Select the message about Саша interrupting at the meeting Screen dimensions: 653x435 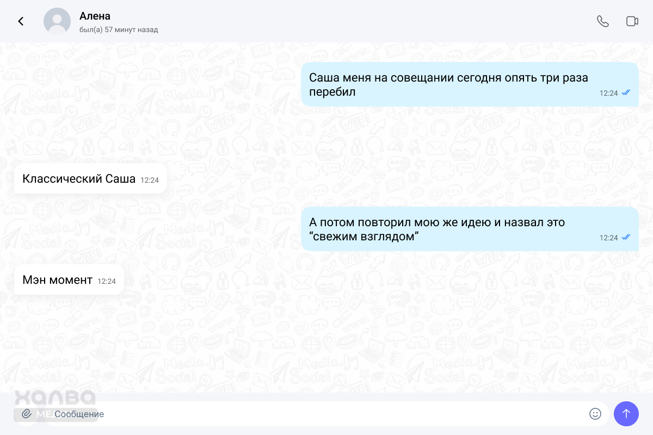[448, 84]
